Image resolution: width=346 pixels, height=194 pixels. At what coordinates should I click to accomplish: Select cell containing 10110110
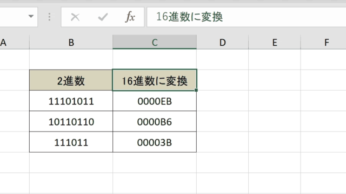[71, 121]
